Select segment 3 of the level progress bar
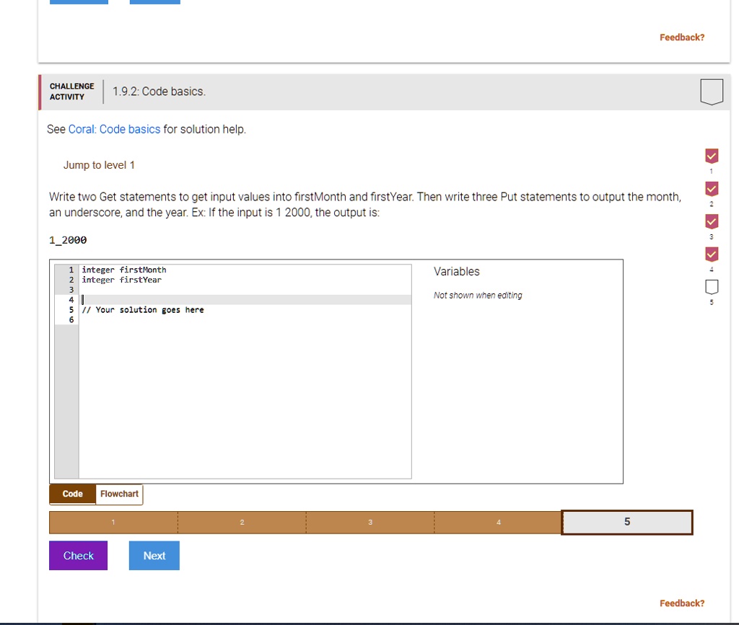Viewport: 739px width, 625px height. coord(369,522)
